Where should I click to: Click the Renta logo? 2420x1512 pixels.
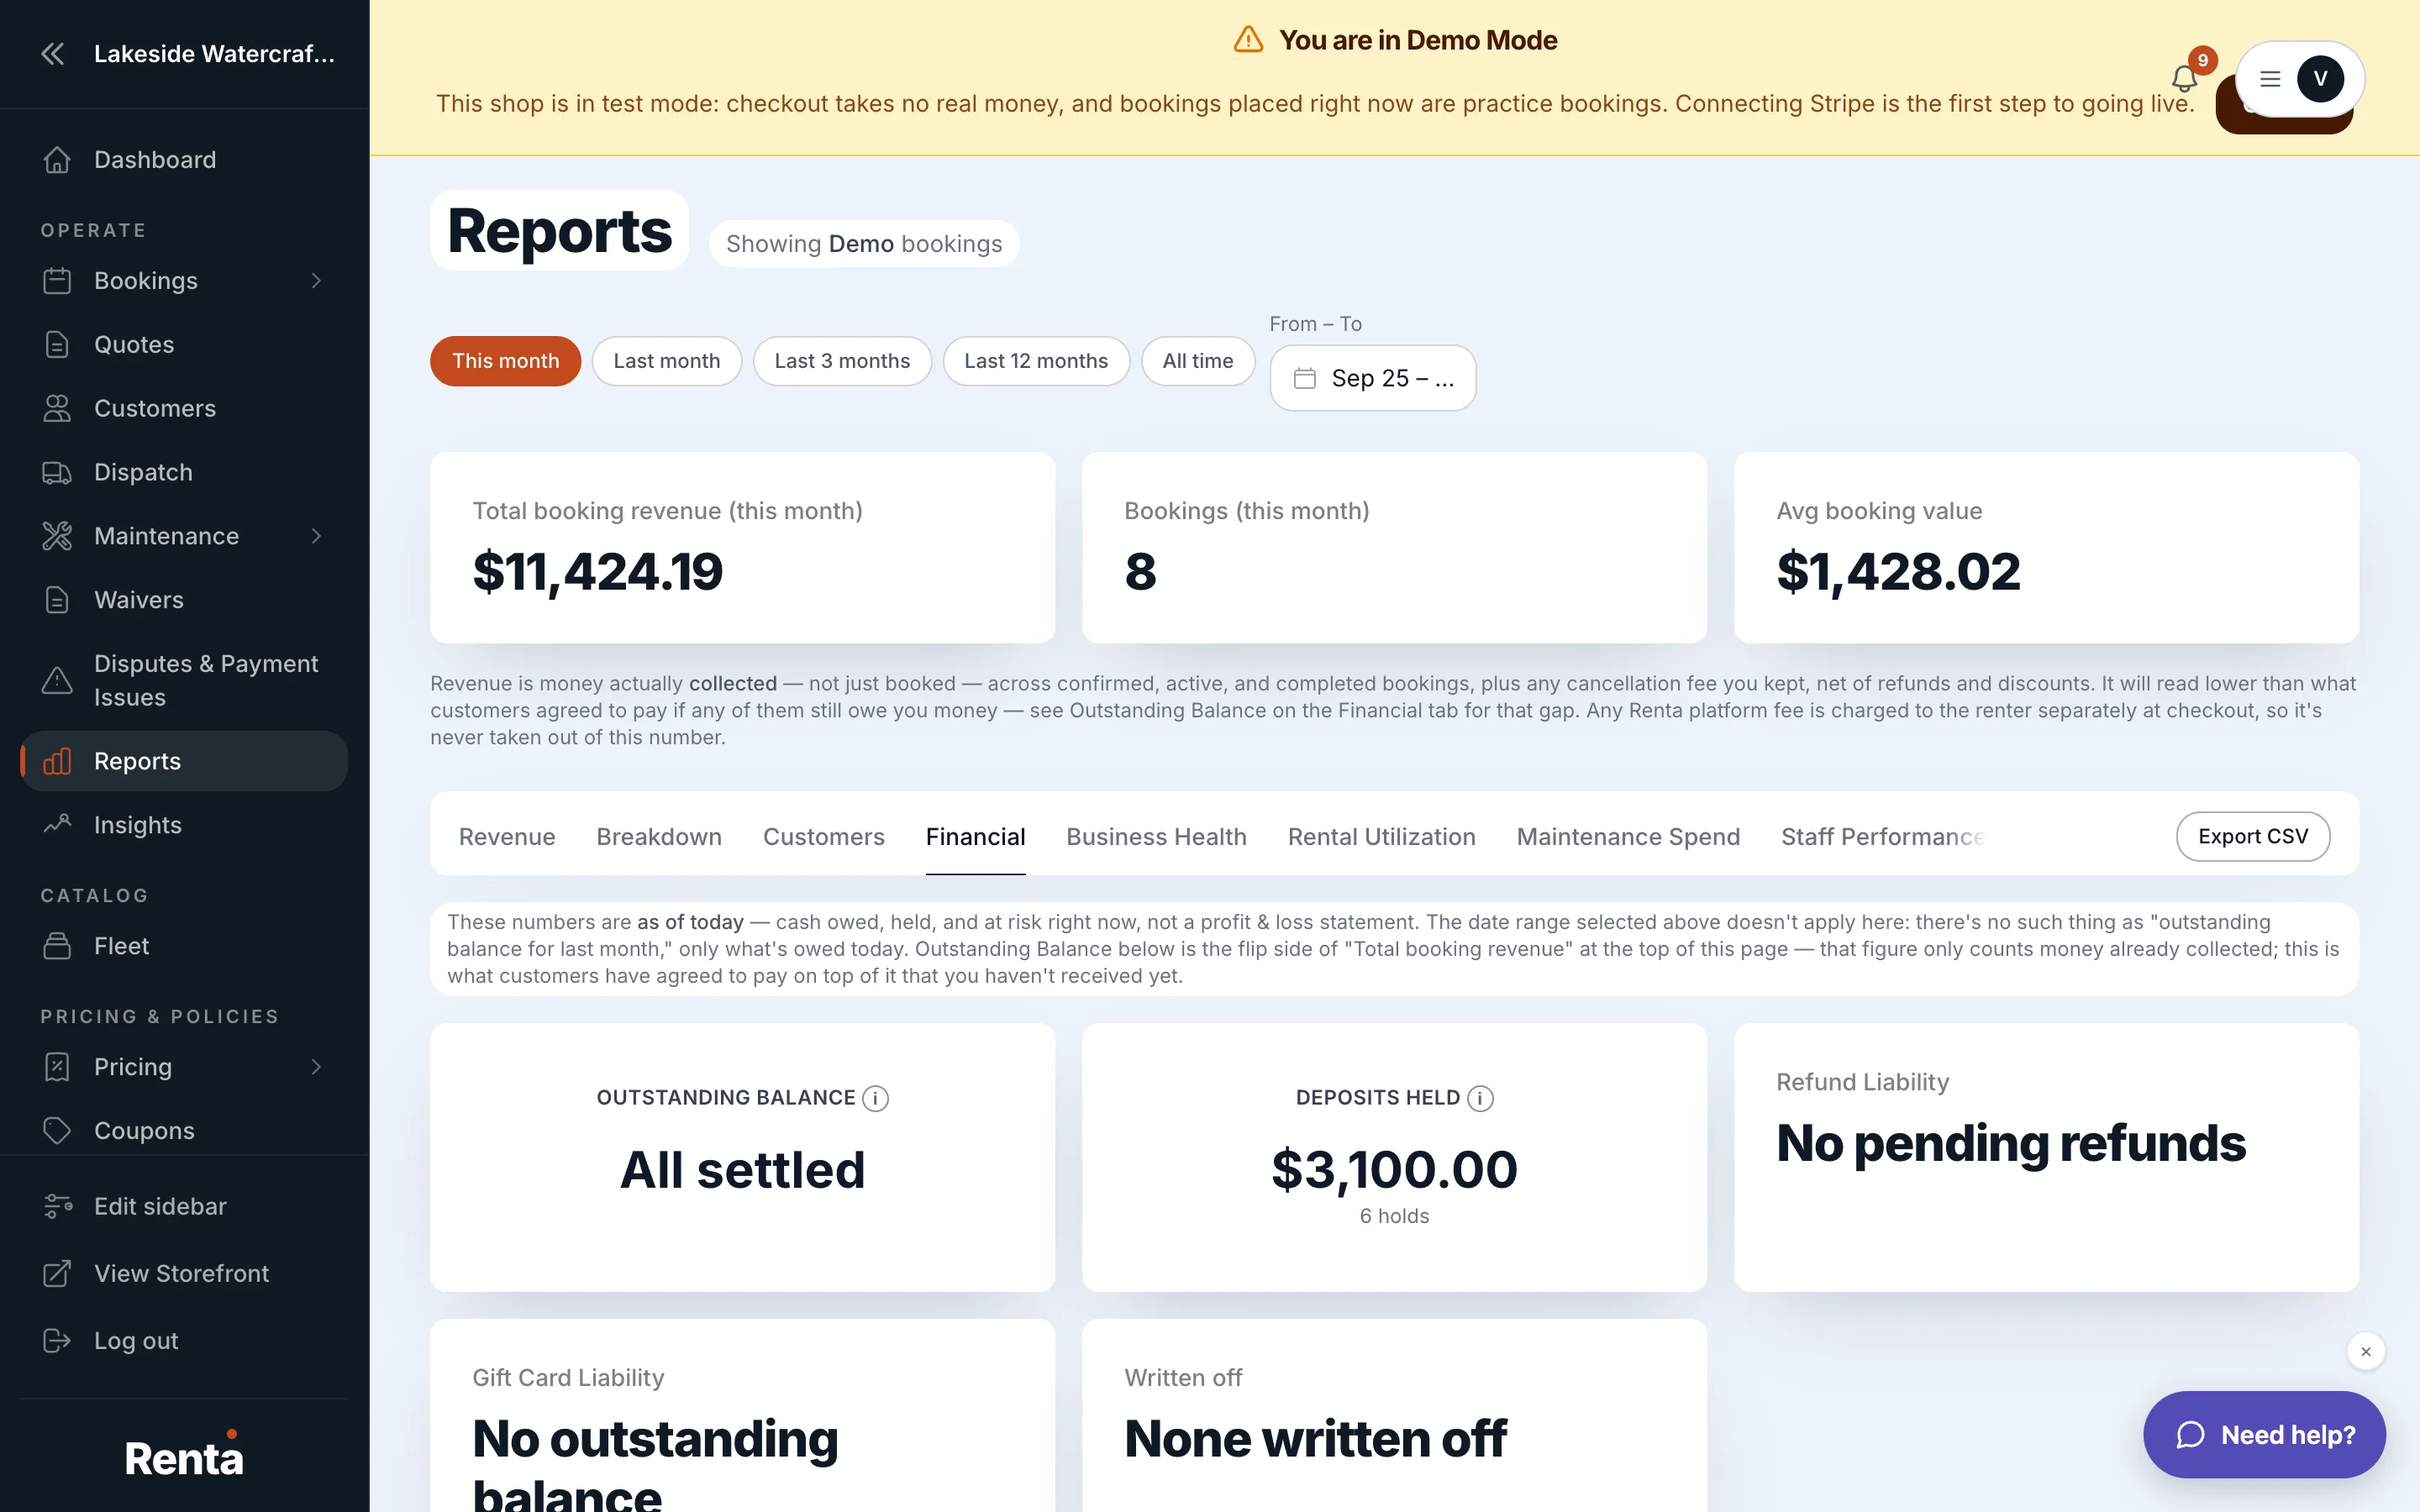184,1456
